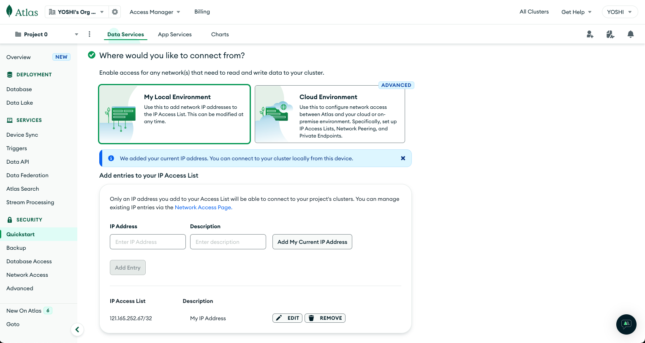The width and height of the screenshot is (645, 343).
Task: Open notifications bell icon
Action: point(631,34)
